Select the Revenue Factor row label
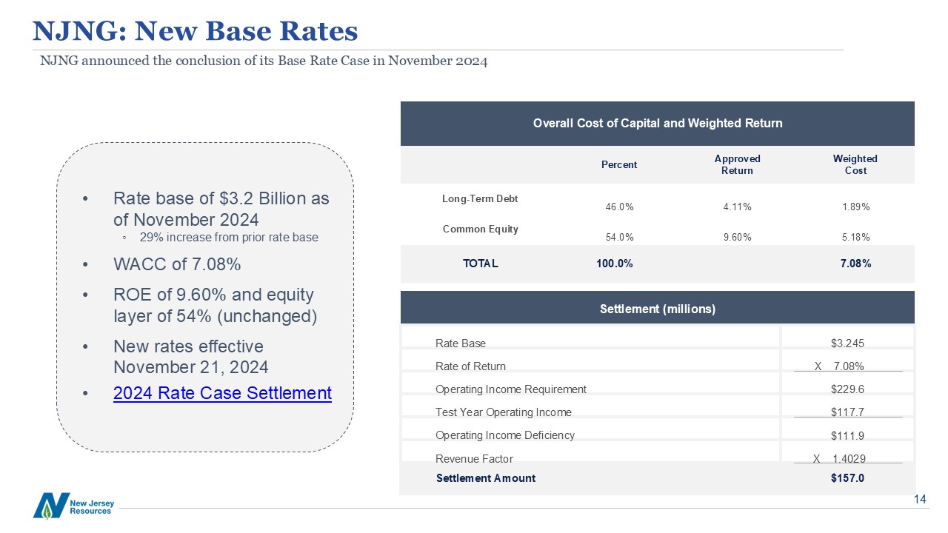Viewport: 948px width, 533px height. tap(474, 459)
